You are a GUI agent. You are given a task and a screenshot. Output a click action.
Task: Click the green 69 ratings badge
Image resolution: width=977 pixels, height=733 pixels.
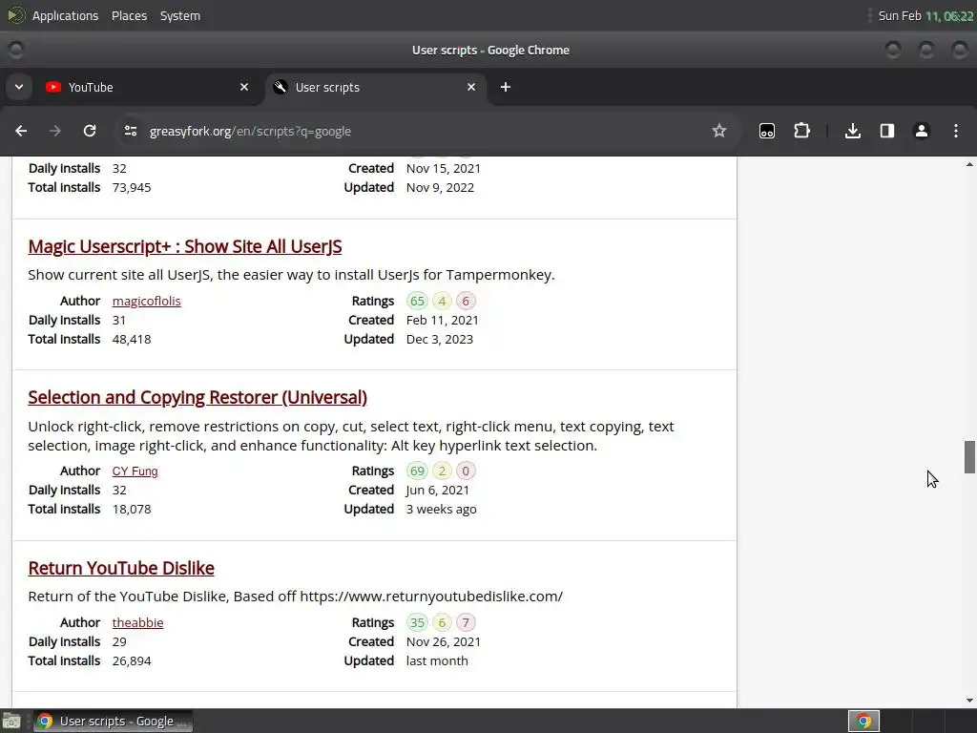417,471
